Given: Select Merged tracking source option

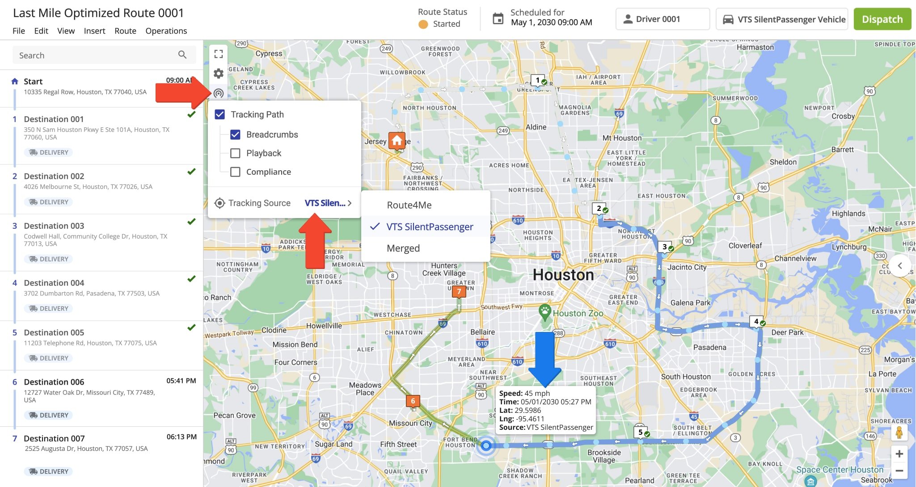Looking at the screenshot, I should [x=403, y=247].
